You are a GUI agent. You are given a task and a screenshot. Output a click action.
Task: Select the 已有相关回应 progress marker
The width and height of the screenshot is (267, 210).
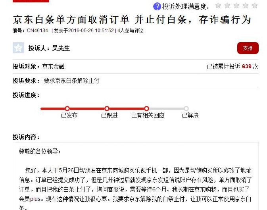146,109
